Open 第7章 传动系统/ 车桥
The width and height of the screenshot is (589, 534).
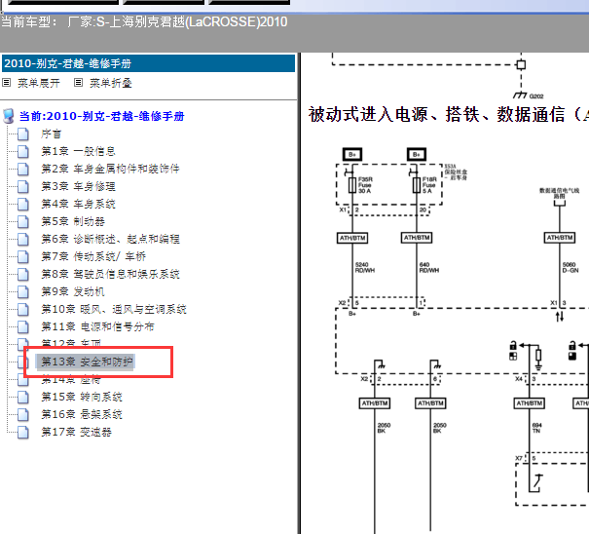93,256
